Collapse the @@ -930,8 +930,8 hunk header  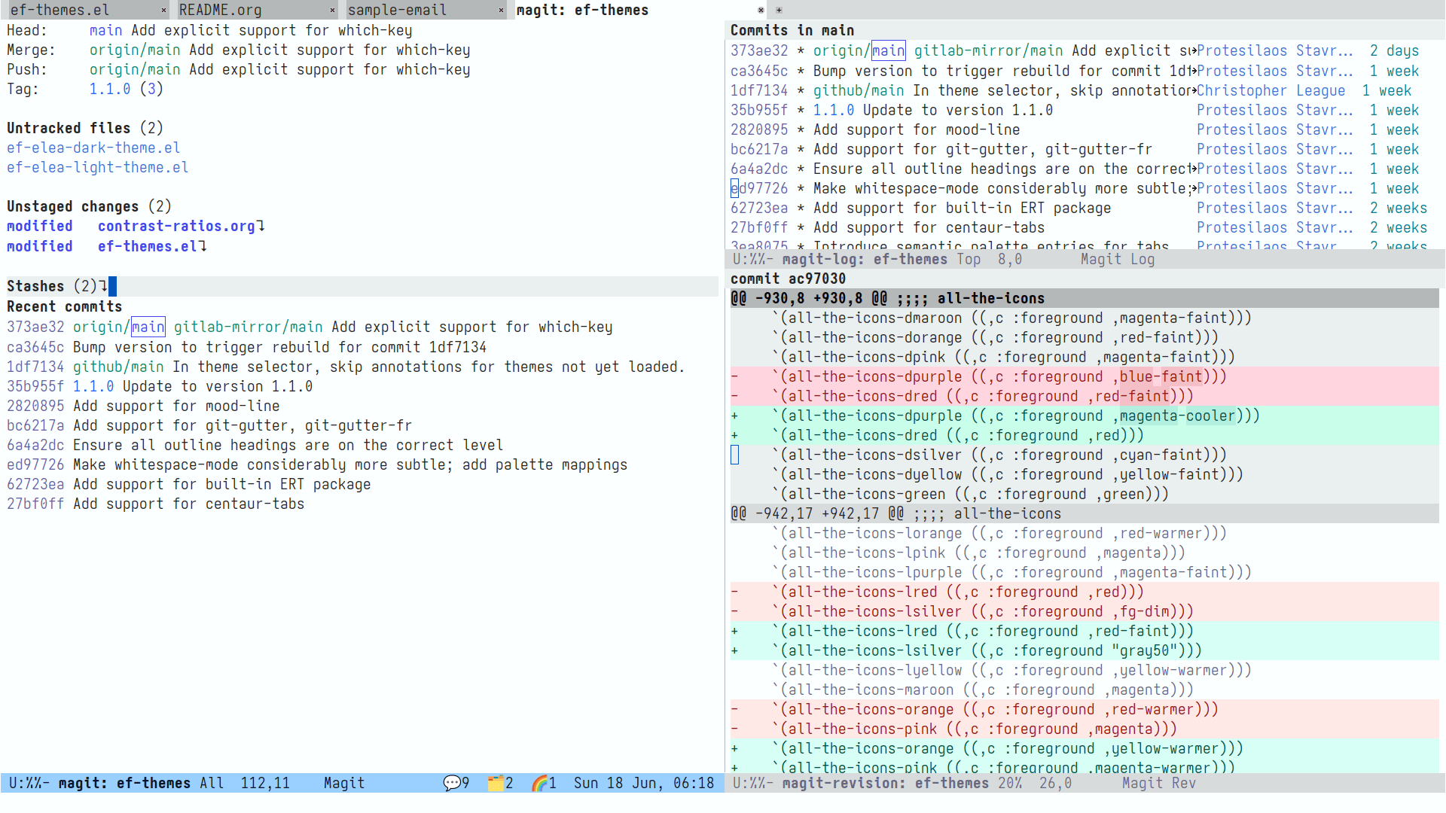(1084, 298)
